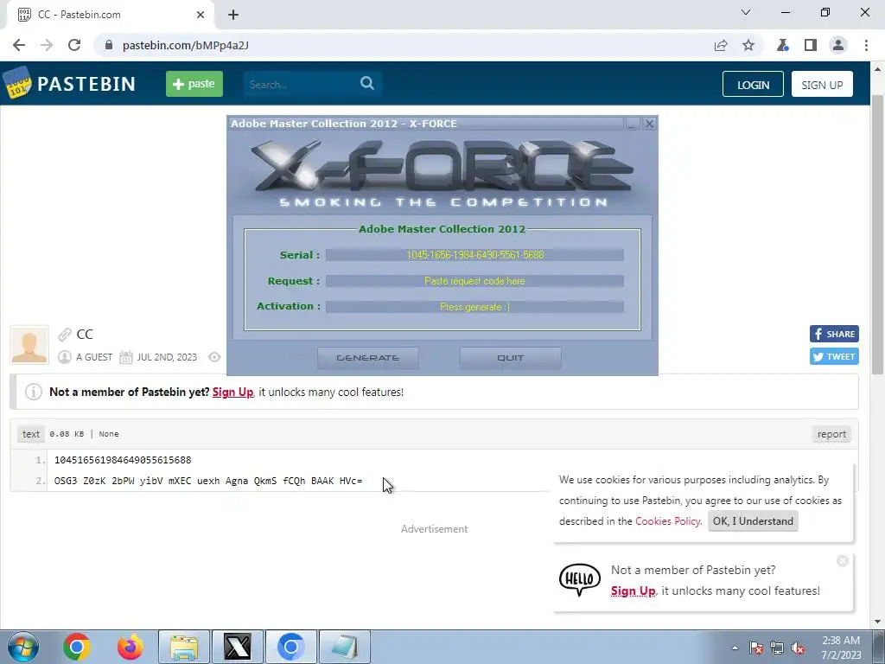Click line 1 serial number text
Image resolution: width=885 pixels, height=664 pixels.
point(123,460)
